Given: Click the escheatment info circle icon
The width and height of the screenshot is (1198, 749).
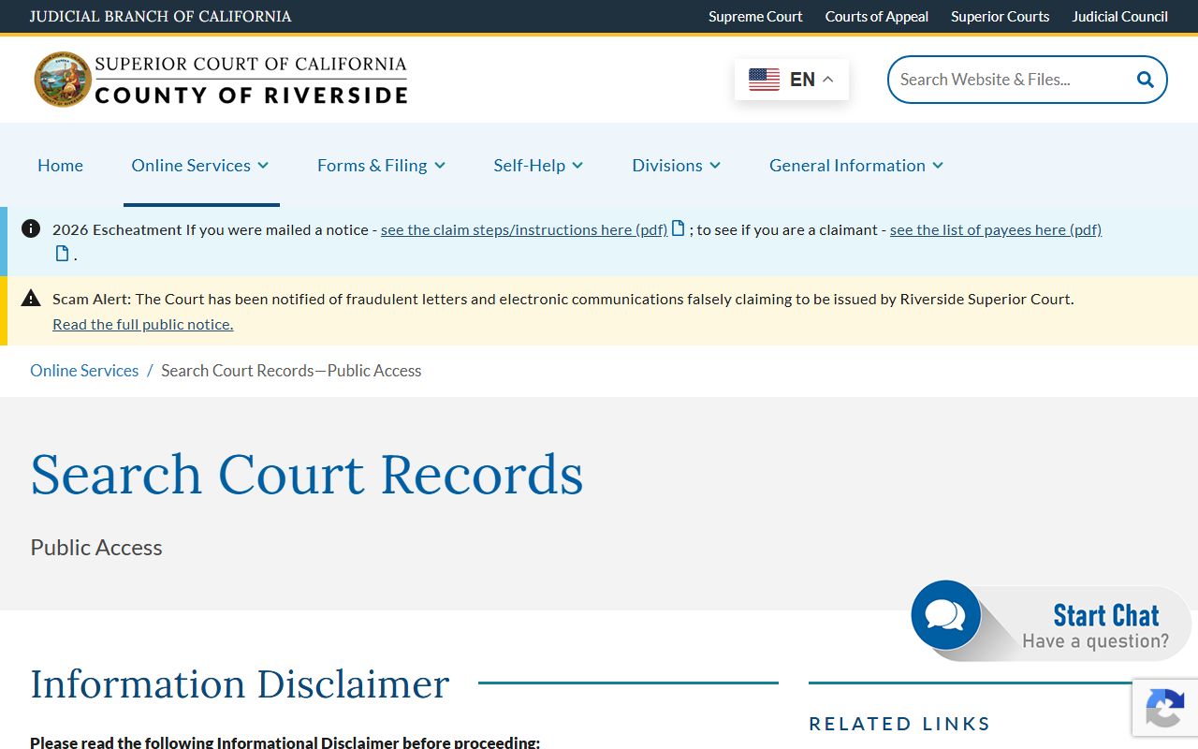Looking at the screenshot, I should [x=31, y=228].
